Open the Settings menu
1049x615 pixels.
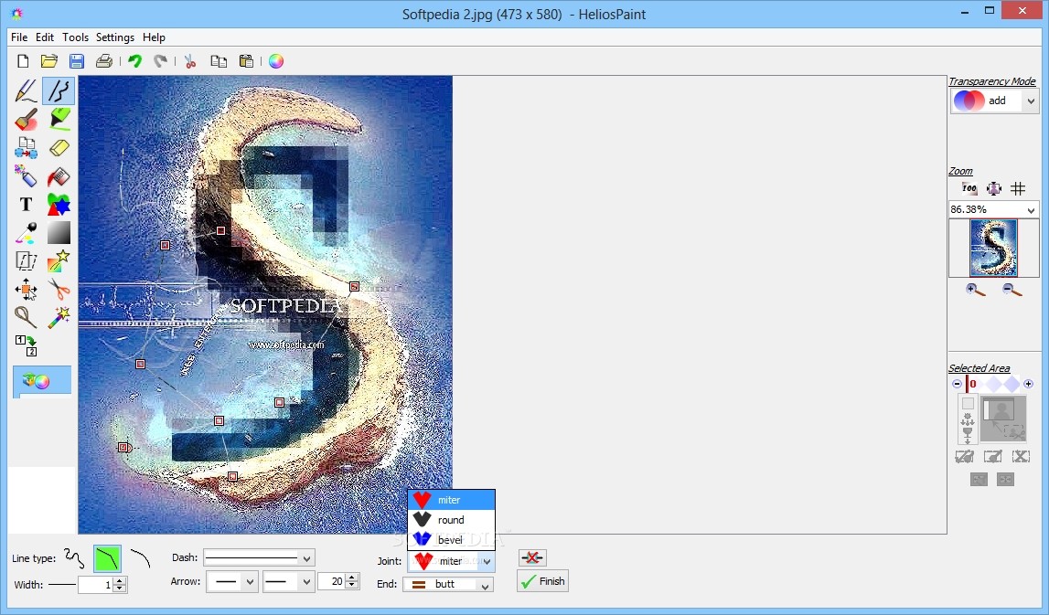pos(115,37)
